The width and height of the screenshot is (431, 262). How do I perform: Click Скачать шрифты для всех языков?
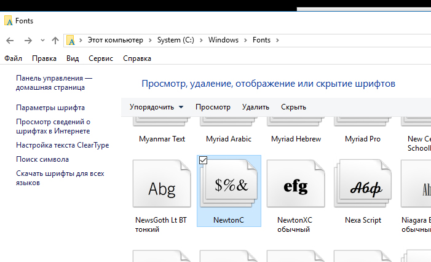(60, 178)
